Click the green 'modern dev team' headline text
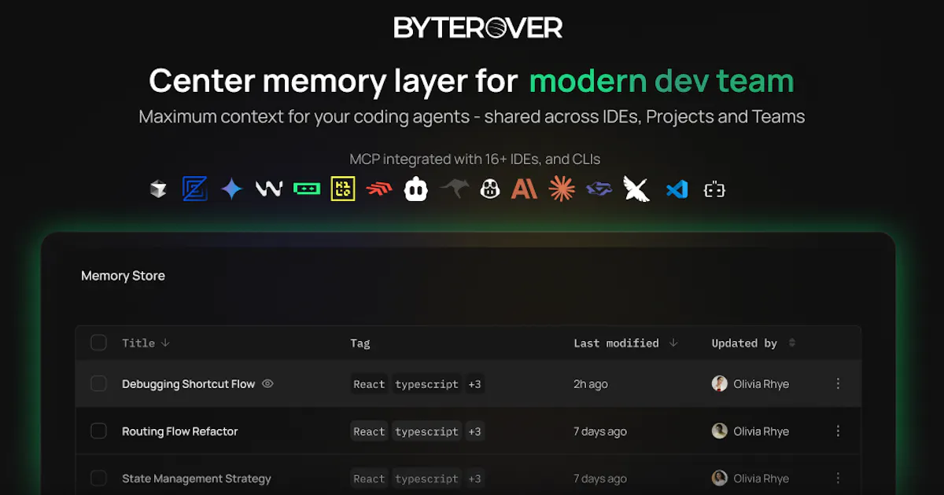Image resolution: width=944 pixels, height=495 pixels. click(x=662, y=81)
